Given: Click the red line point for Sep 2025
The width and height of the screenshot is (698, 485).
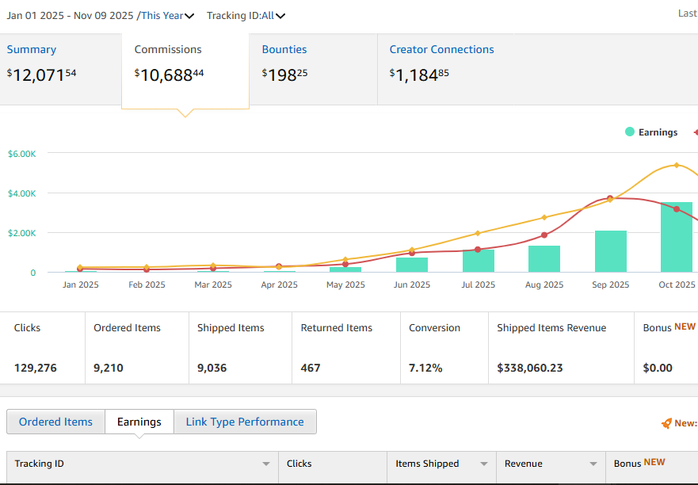Looking at the screenshot, I should [610, 198].
